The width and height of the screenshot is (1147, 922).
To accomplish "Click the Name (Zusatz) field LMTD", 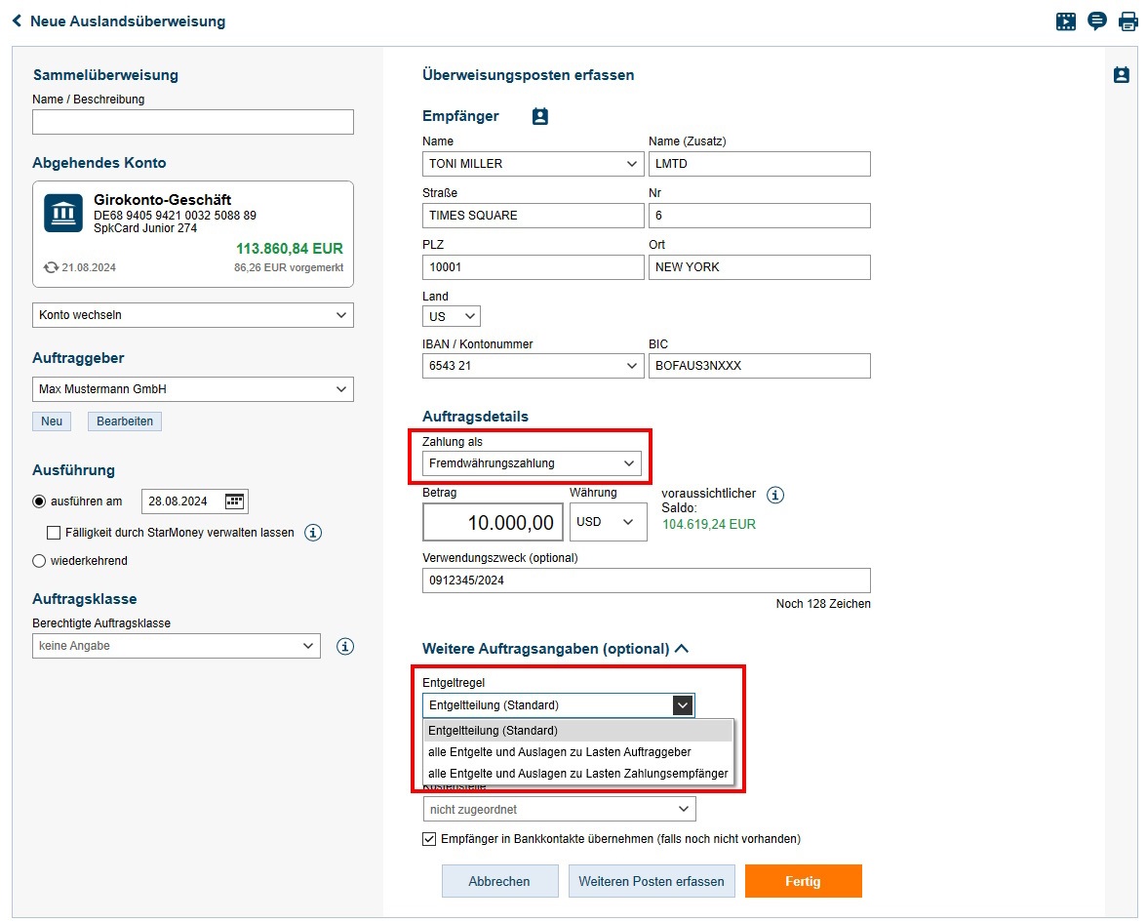I will pyautogui.click(x=760, y=164).
